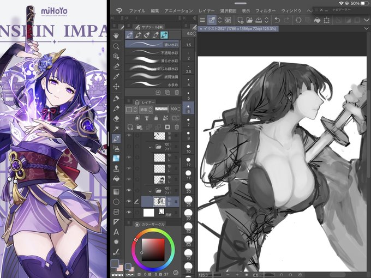This screenshot has width=371, height=278.
Task: Select the 不透明水彩 brush
Action: (152, 52)
